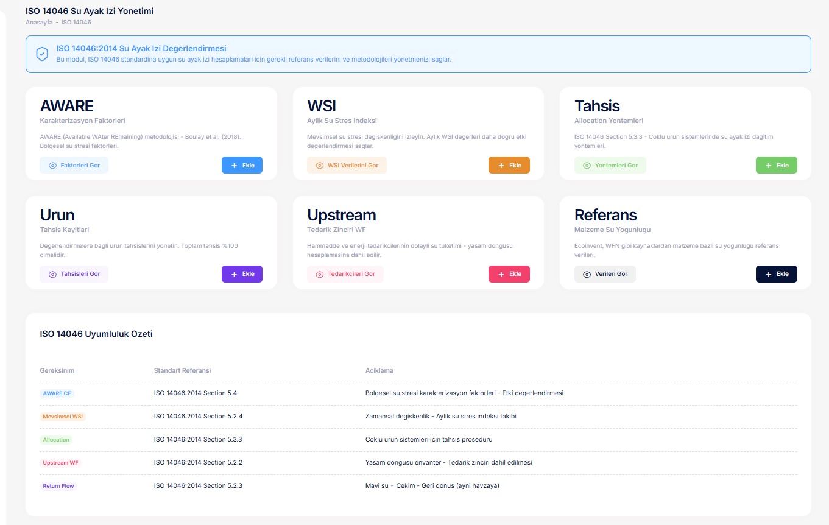Select the Mevsimsel WSI badge
The width and height of the screenshot is (829, 525).
click(x=62, y=416)
